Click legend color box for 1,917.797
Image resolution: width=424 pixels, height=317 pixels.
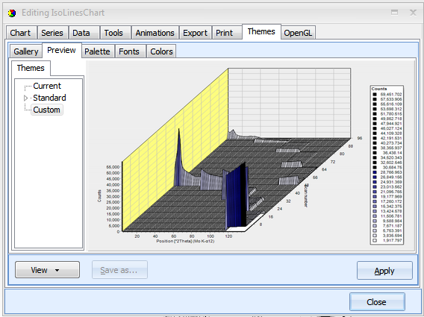pyautogui.click(x=375, y=240)
